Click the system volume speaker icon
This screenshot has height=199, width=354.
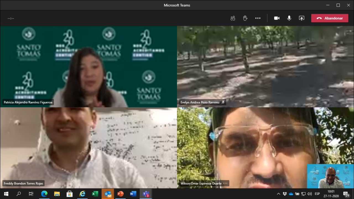309,194
